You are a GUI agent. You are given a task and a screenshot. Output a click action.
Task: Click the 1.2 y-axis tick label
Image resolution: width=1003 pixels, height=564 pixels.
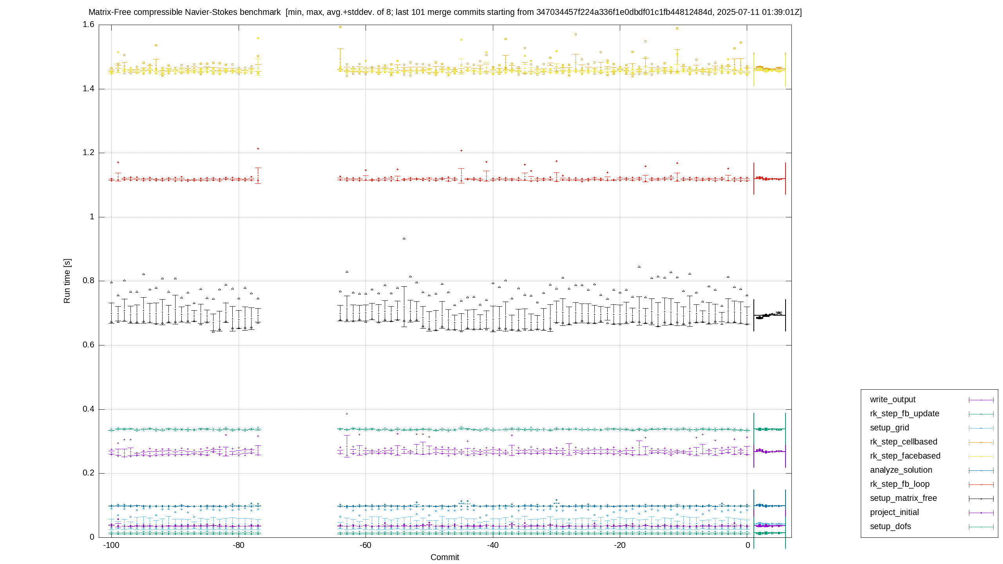(x=89, y=153)
